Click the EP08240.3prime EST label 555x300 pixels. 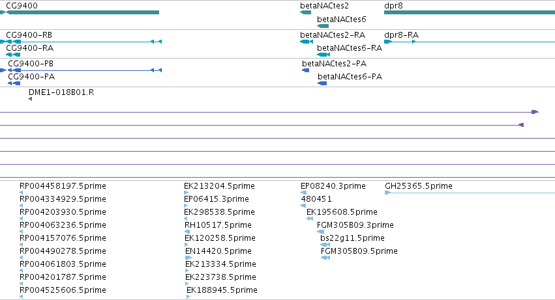(x=333, y=186)
